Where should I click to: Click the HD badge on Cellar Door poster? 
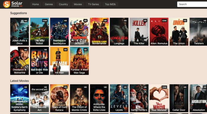click(185, 87)
